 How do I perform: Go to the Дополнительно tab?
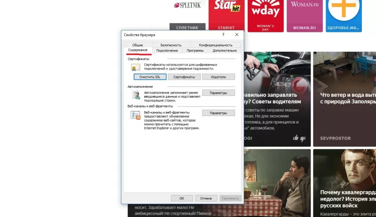[225, 51]
